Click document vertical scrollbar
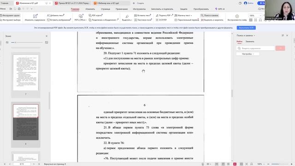295x166 pixels. [x=232, y=93]
